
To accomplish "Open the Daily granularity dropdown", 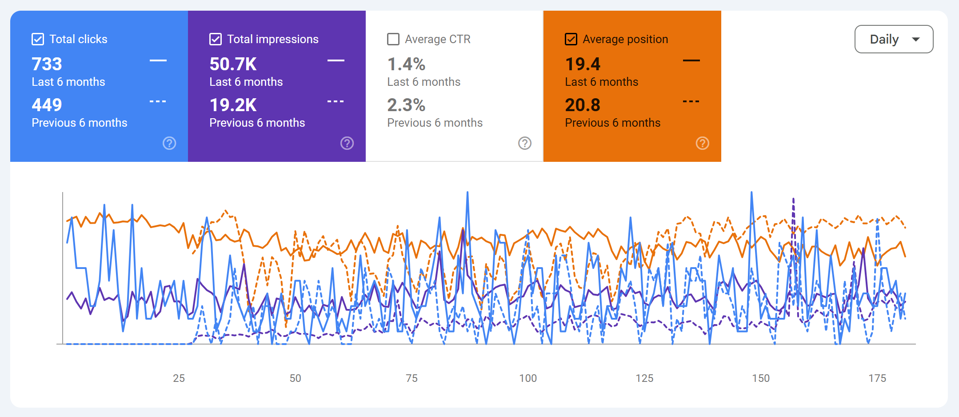I will [x=894, y=39].
